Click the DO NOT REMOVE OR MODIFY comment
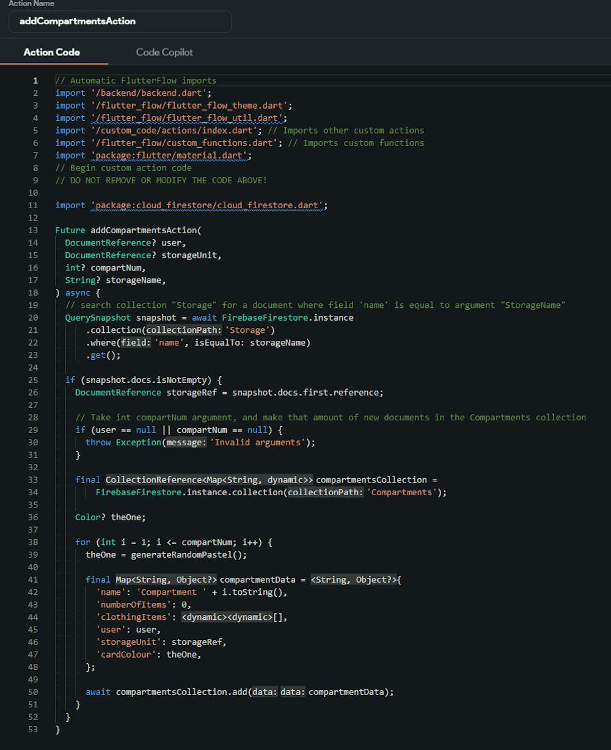 [x=161, y=180]
